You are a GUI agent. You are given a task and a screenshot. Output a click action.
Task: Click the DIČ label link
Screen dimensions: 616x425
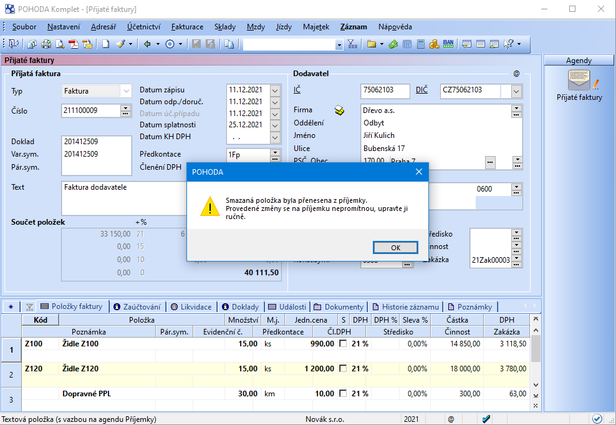point(421,90)
